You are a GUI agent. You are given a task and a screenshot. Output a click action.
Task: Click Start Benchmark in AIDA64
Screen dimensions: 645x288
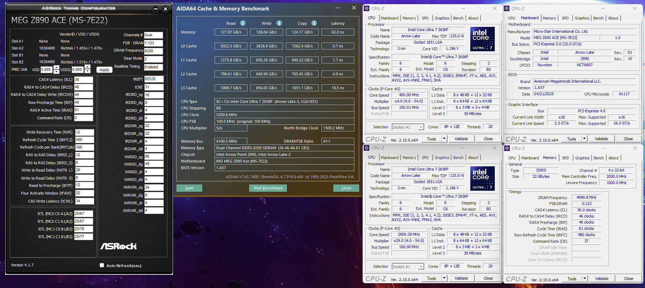tap(268, 188)
